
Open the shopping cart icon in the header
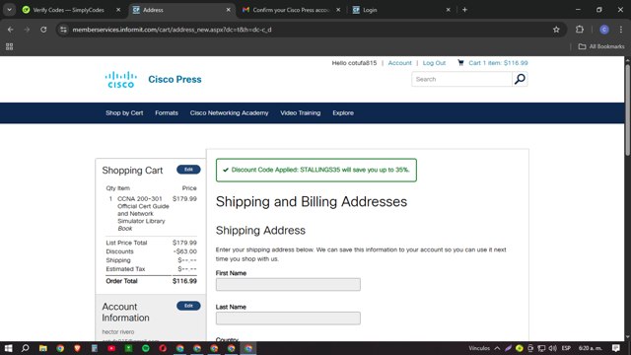point(460,62)
